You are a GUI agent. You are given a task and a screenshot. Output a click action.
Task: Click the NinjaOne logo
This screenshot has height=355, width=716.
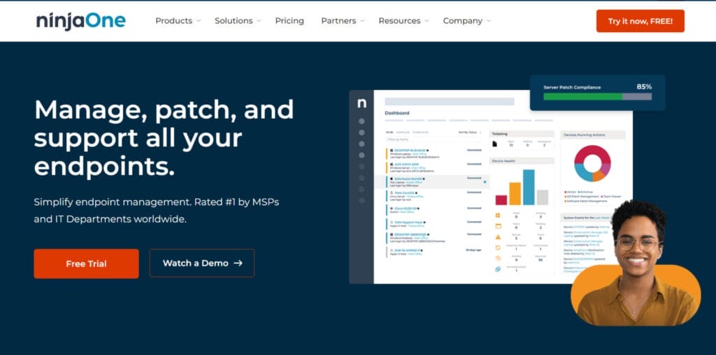click(81, 21)
